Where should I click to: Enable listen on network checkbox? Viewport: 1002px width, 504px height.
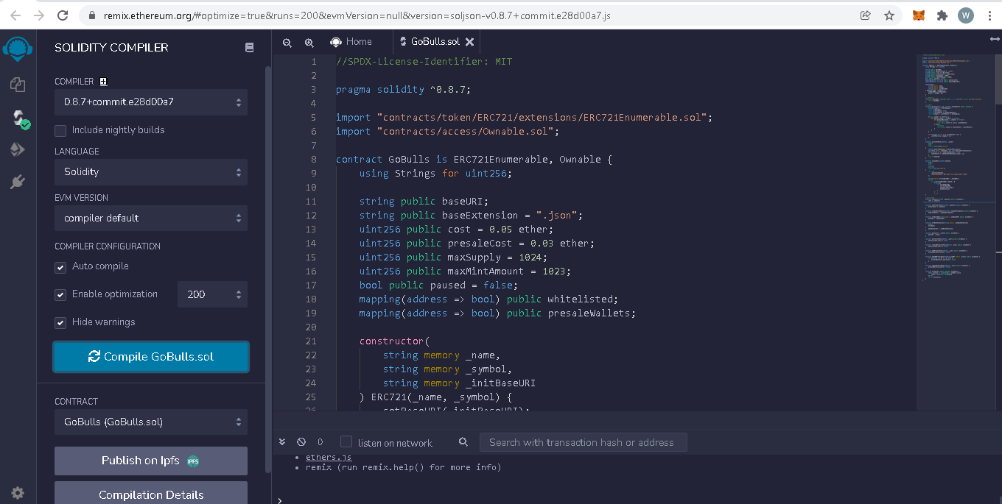click(x=346, y=442)
